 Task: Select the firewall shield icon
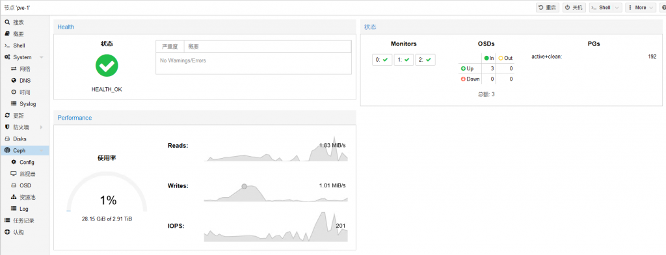point(7,127)
